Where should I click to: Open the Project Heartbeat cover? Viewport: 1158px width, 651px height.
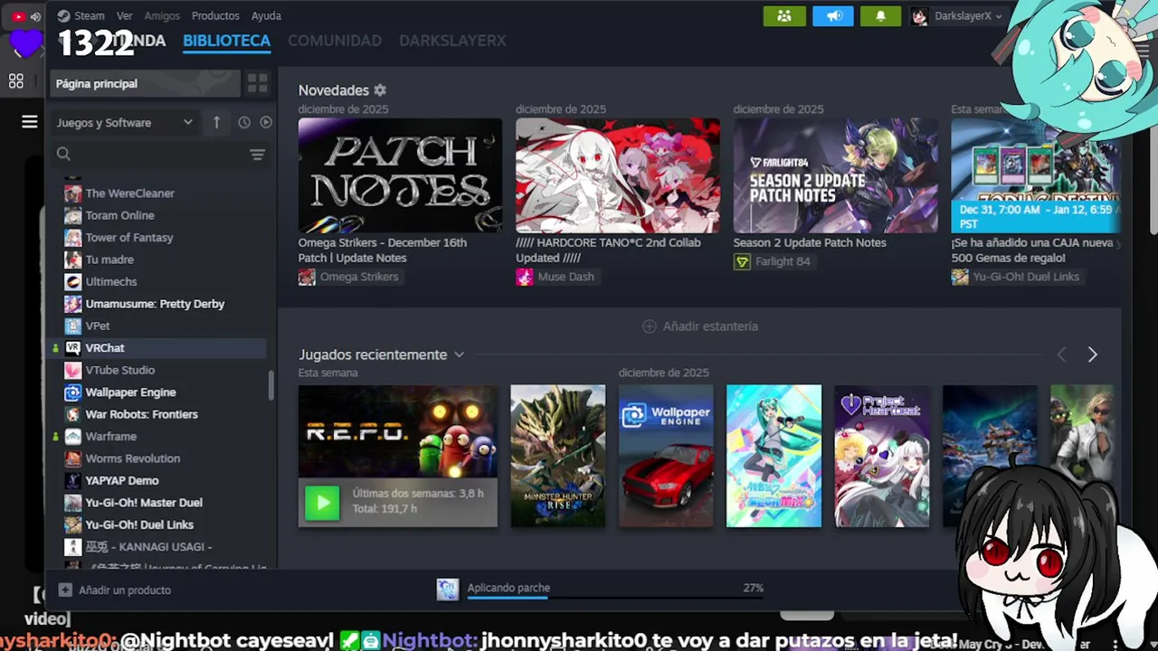pyautogui.click(x=882, y=456)
